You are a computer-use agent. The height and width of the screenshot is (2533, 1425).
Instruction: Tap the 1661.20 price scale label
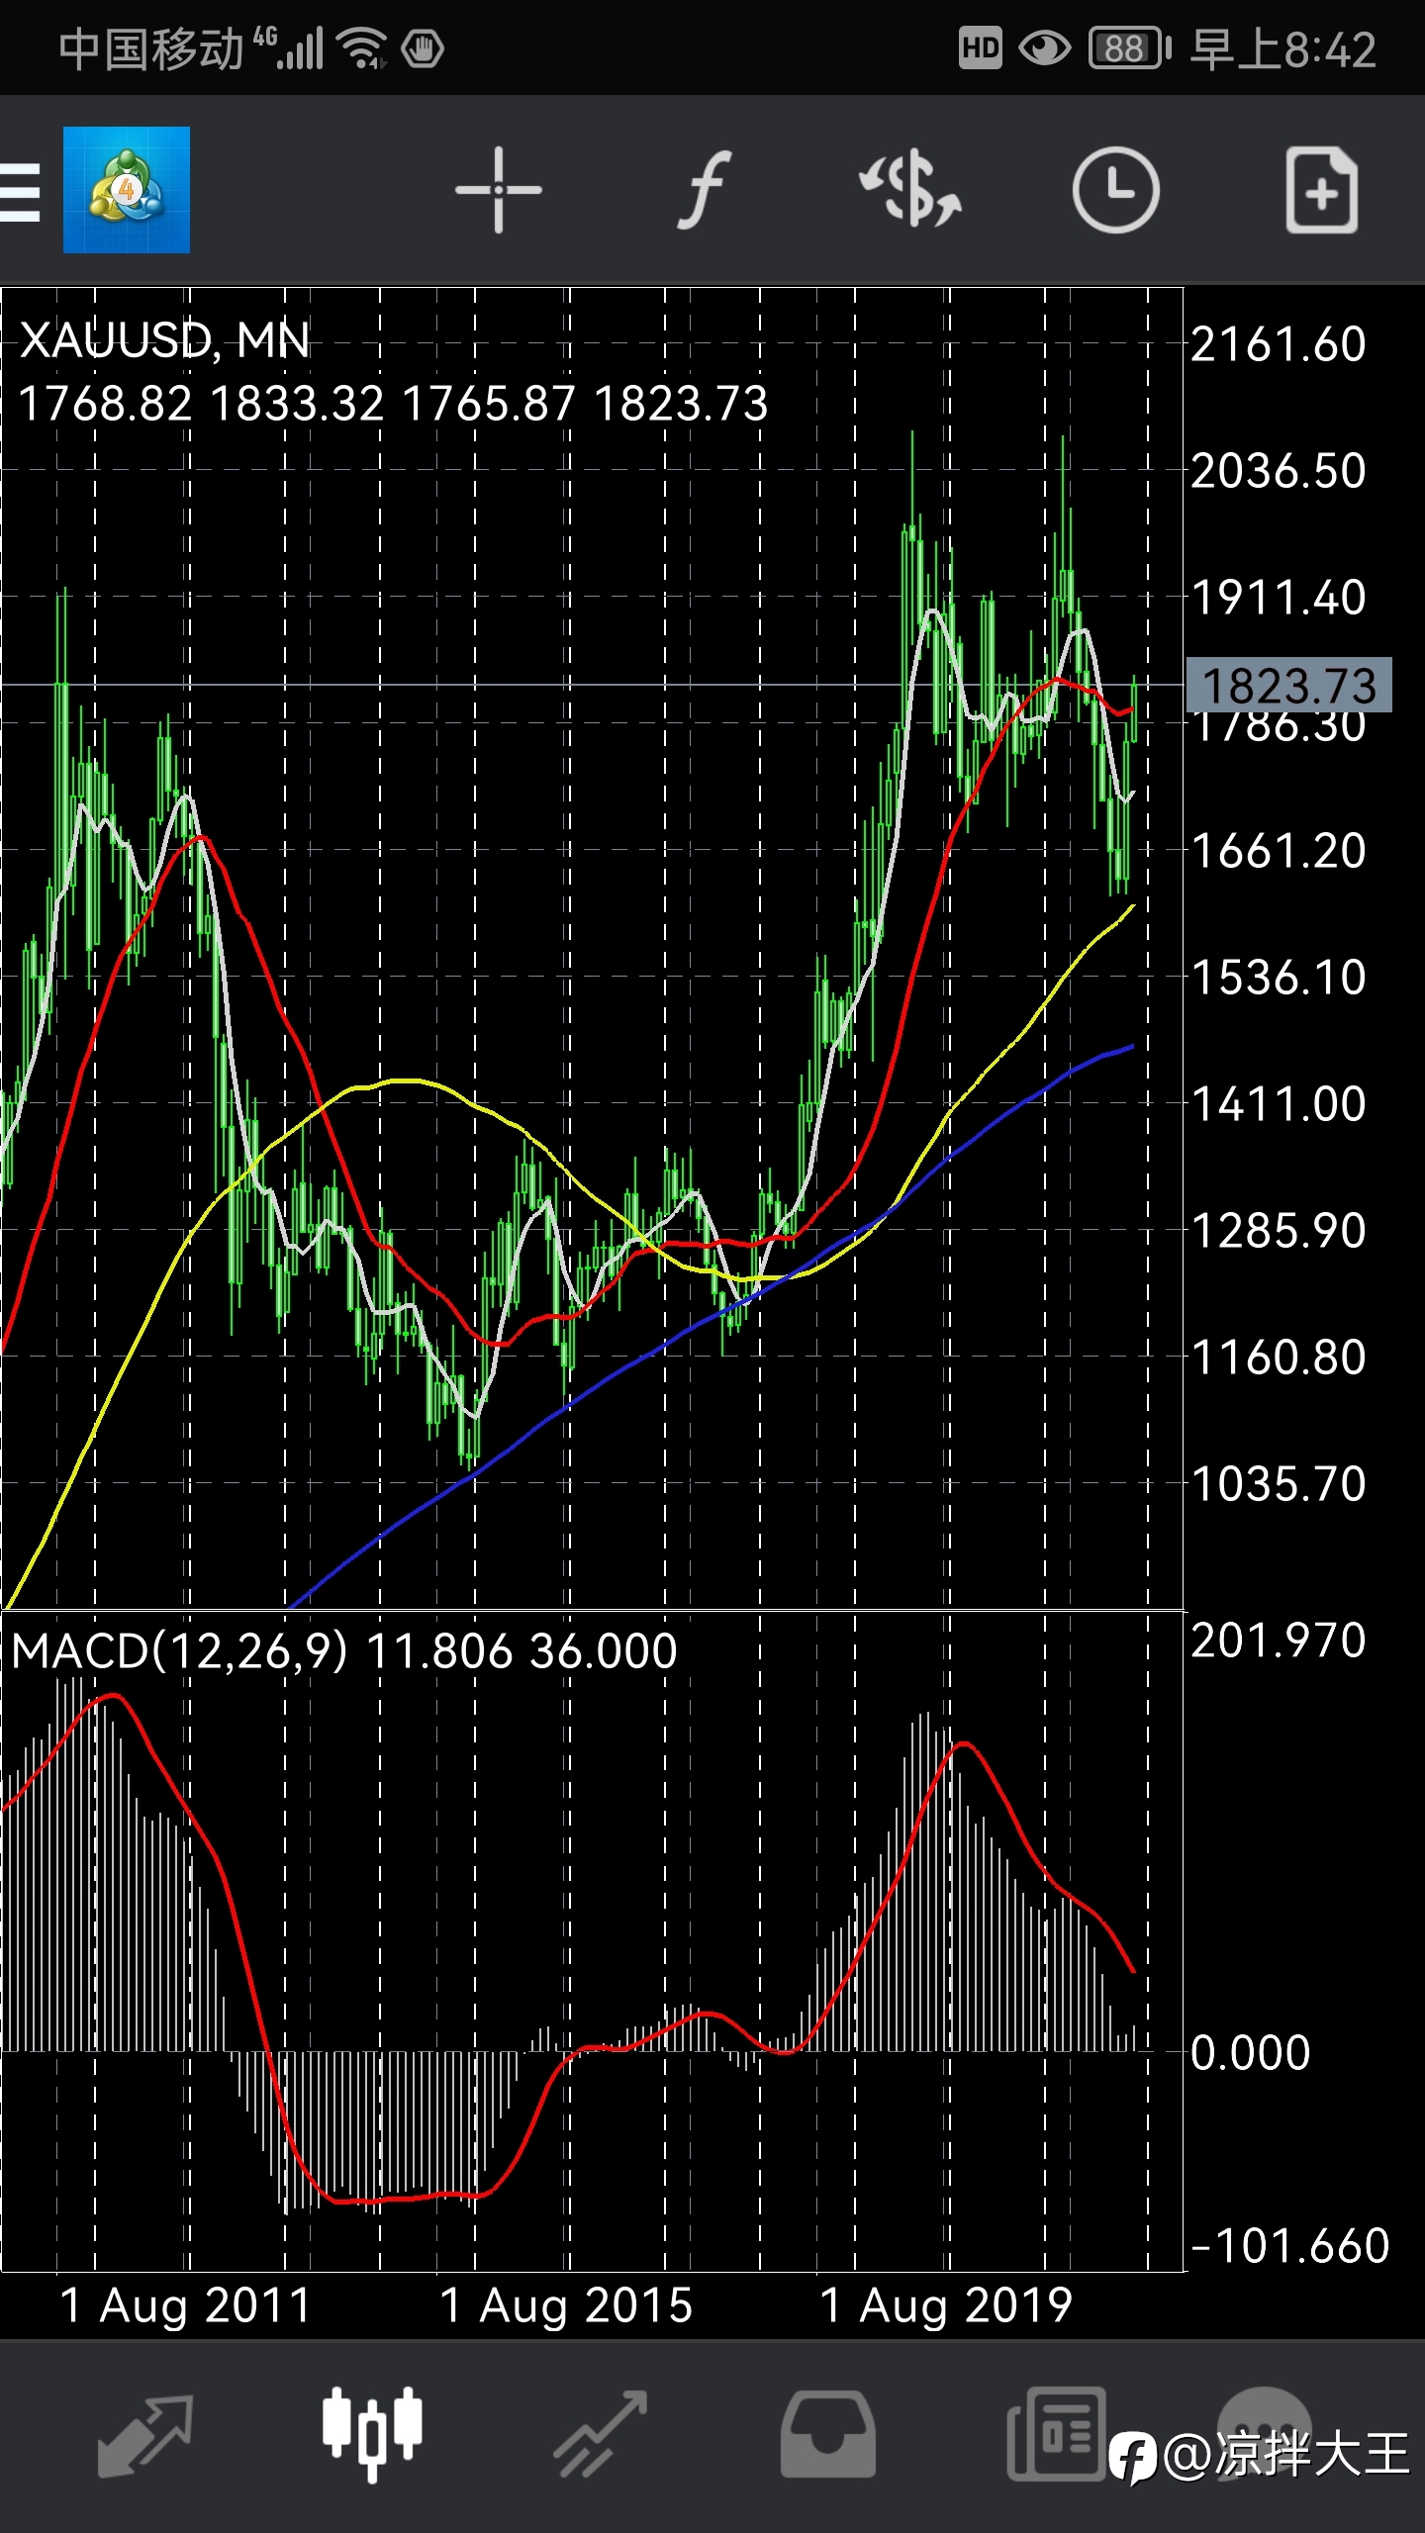1278,851
